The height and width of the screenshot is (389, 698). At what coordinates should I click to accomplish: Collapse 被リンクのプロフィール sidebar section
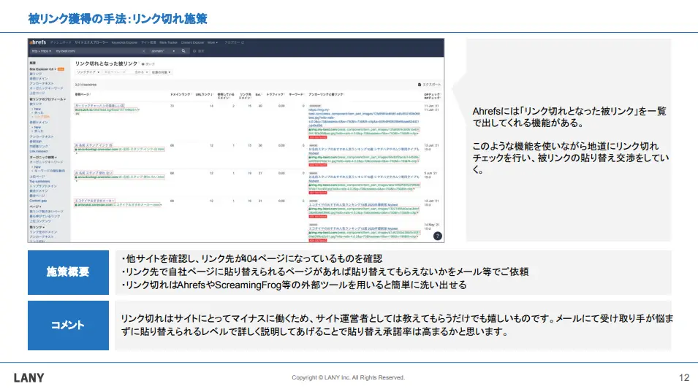click(x=48, y=99)
